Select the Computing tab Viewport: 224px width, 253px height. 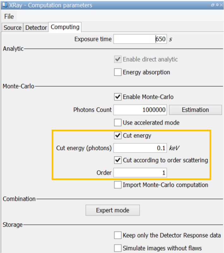(65, 27)
